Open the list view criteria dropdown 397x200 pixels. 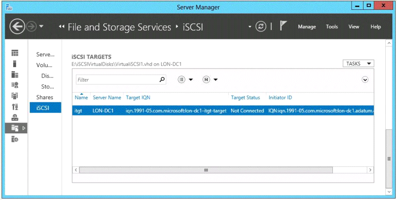click(185, 80)
